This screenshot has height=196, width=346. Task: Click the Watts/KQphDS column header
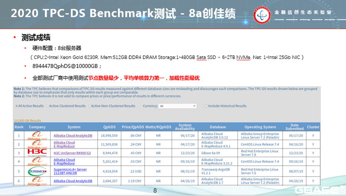pyautogui.click(x=158, y=127)
